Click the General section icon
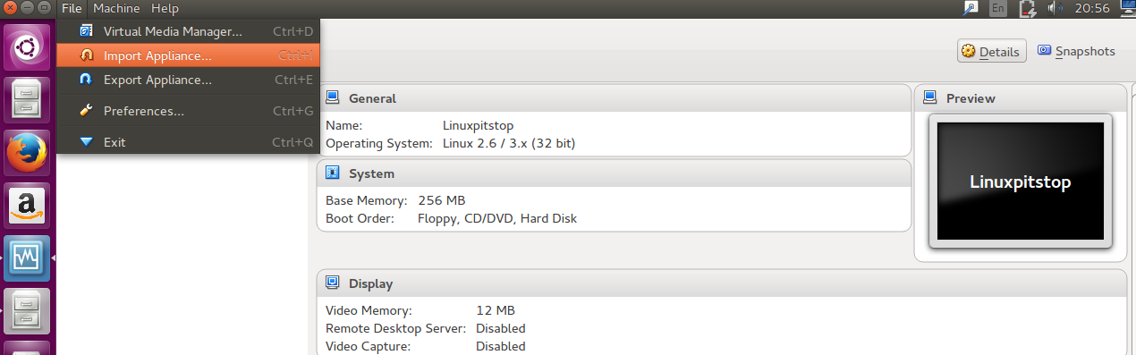Viewport: 1136px width, 355px height. [x=332, y=97]
